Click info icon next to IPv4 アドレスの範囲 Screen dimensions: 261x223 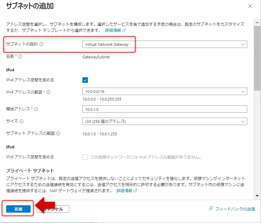click(x=48, y=92)
